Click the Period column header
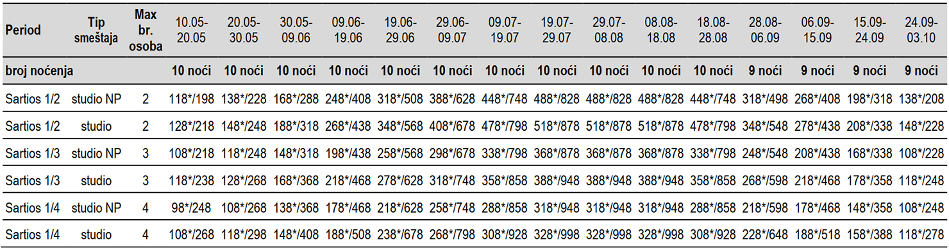949x248 pixels. pos(23,30)
